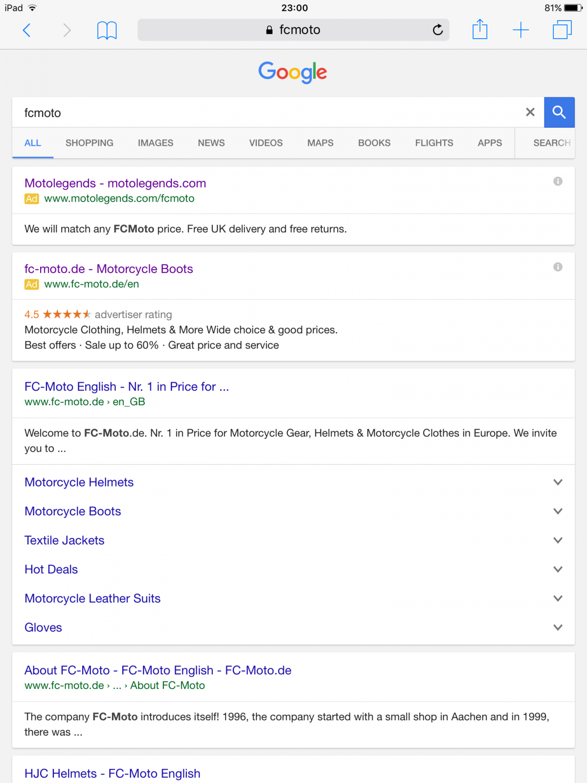Expand the Gloves chevron
The width and height of the screenshot is (587, 783).
[x=558, y=627]
